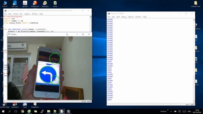
Task: Open the BlogPhoto desktop icon
Action: click(x=35, y=105)
